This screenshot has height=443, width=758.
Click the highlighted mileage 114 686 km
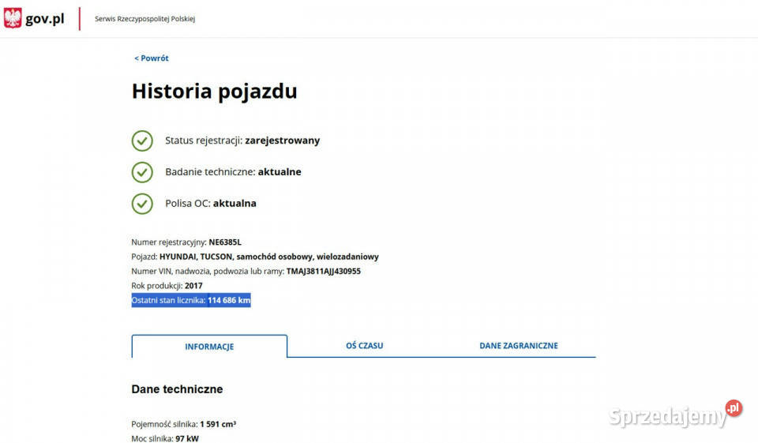[x=229, y=300]
